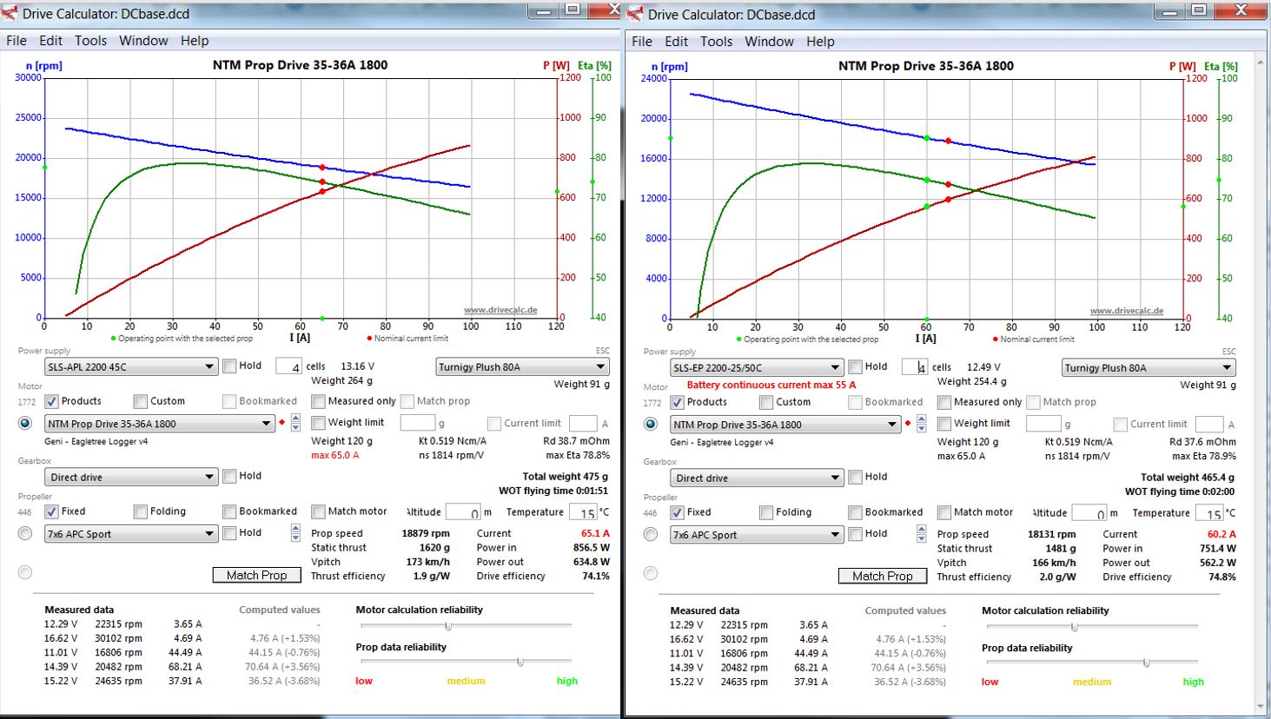The width and height of the screenshot is (1271, 719).
Task: Click red diamond marker beside left window's motor dropdown
Action: pos(282,423)
